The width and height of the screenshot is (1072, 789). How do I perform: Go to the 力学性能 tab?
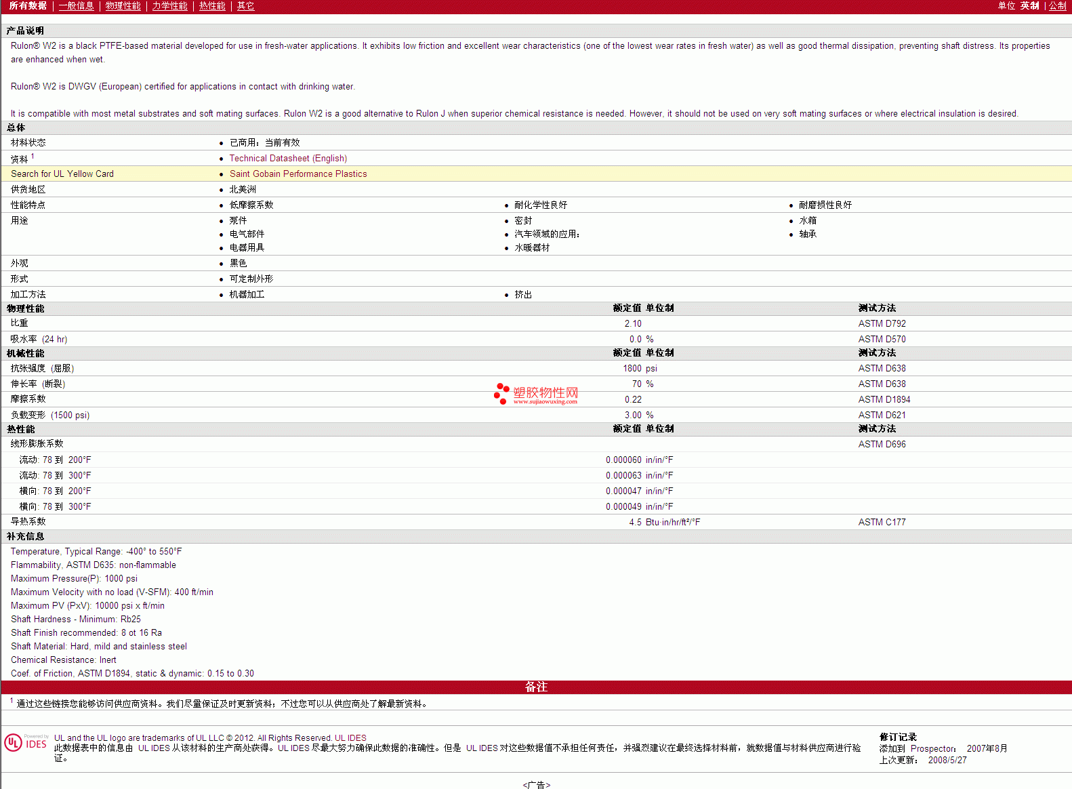click(169, 6)
